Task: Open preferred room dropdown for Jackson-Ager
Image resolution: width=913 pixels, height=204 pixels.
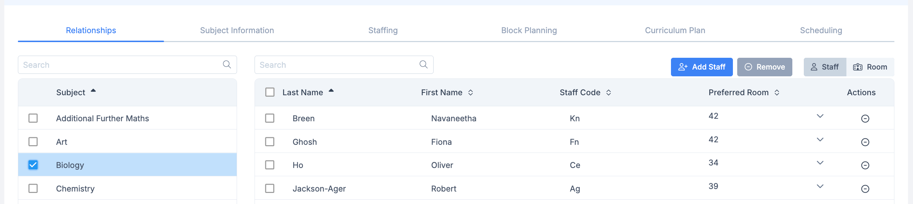Action: (x=820, y=187)
